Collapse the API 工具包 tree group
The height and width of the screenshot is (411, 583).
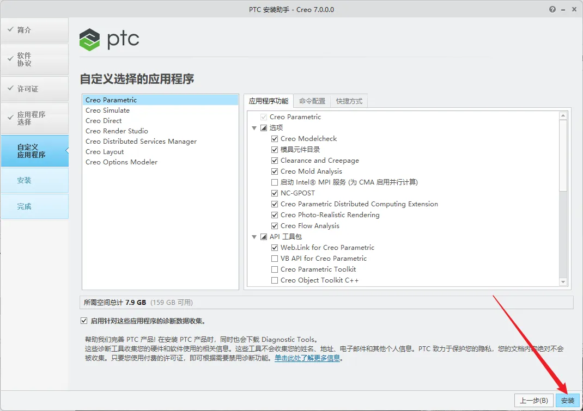pyautogui.click(x=254, y=237)
